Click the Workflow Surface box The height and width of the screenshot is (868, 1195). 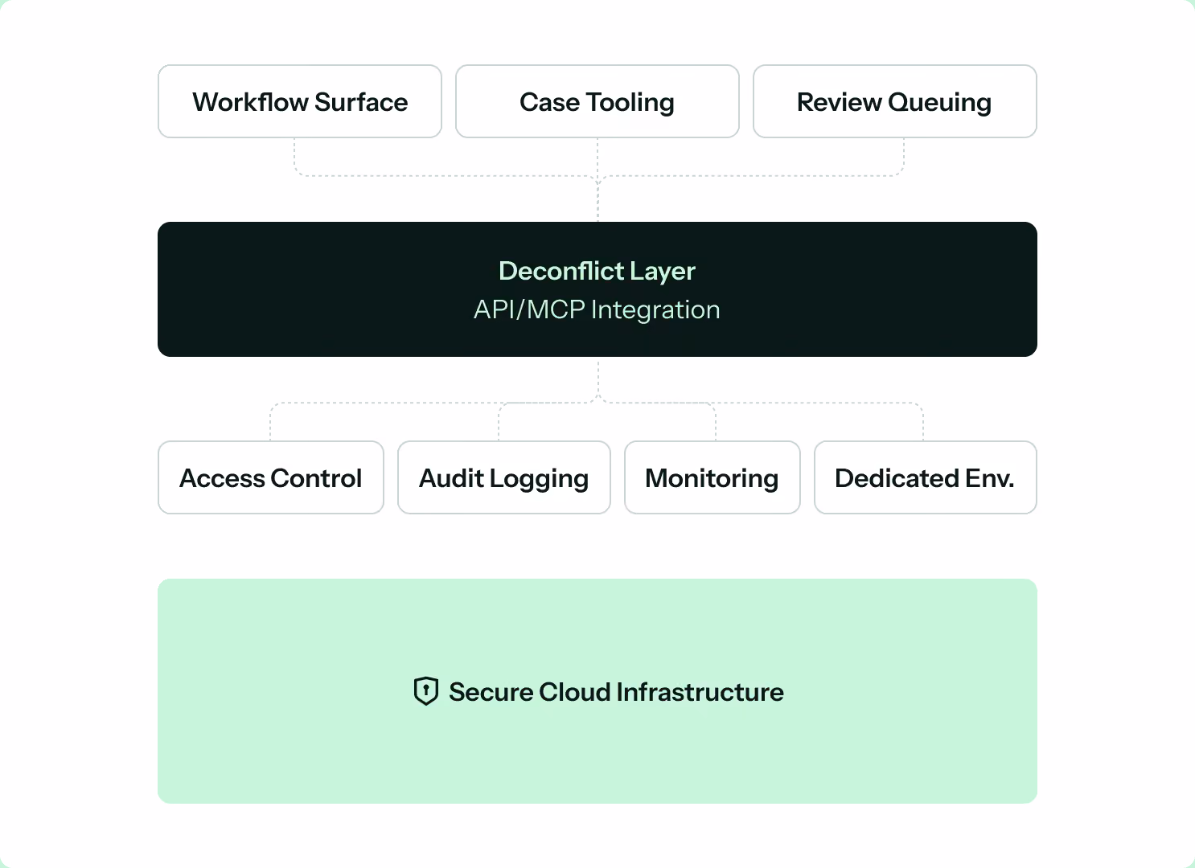point(300,101)
